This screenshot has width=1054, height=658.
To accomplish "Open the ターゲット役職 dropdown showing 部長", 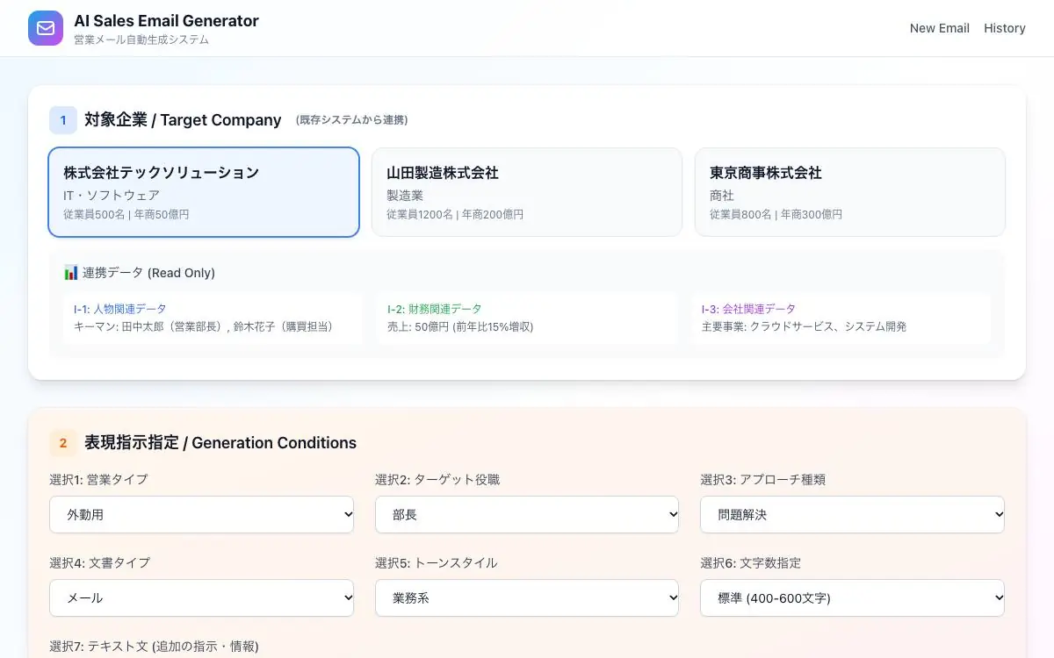I will click(x=527, y=515).
